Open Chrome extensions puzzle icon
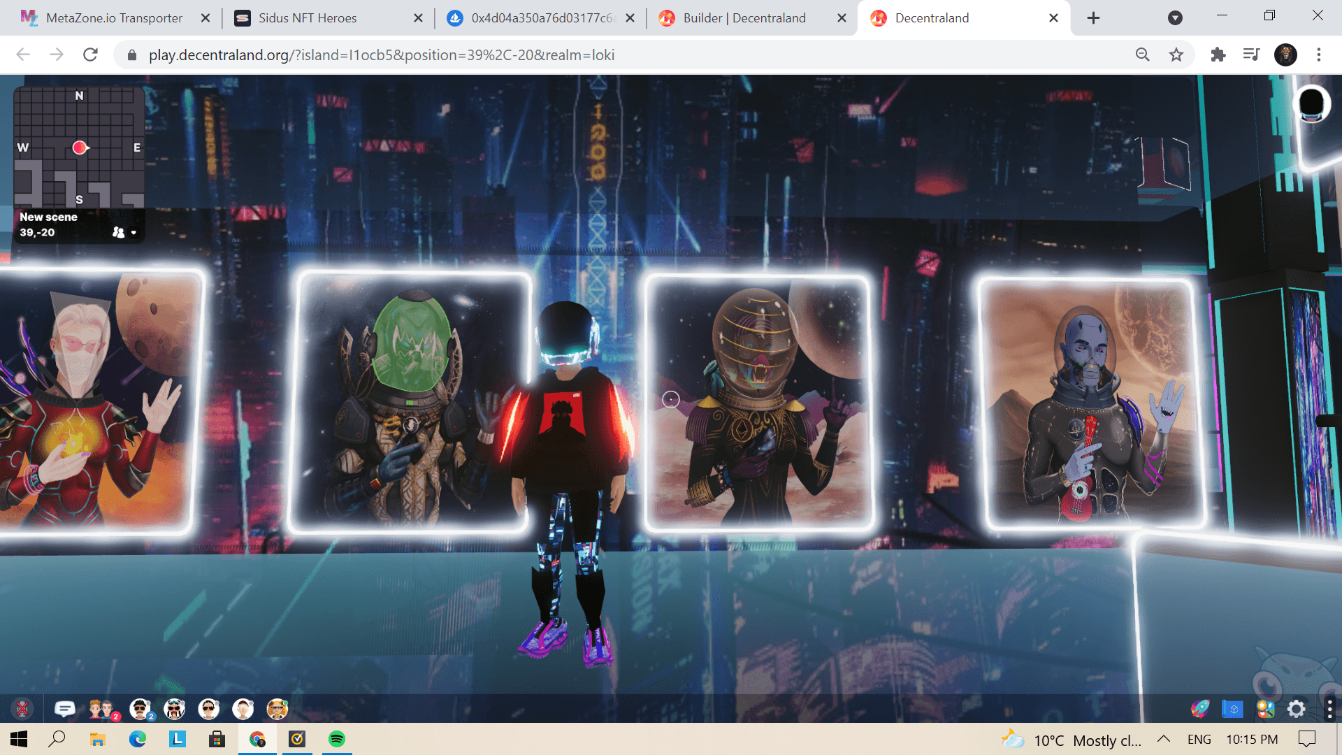The height and width of the screenshot is (755, 1342). (1218, 55)
